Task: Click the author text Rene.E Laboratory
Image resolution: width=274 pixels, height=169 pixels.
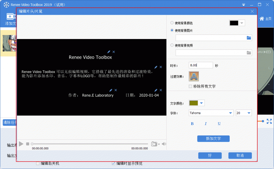Action: click(98, 95)
